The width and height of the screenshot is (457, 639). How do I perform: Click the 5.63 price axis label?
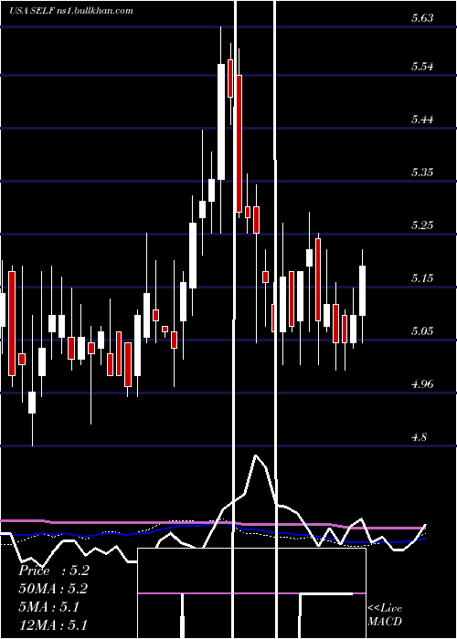click(x=422, y=18)
